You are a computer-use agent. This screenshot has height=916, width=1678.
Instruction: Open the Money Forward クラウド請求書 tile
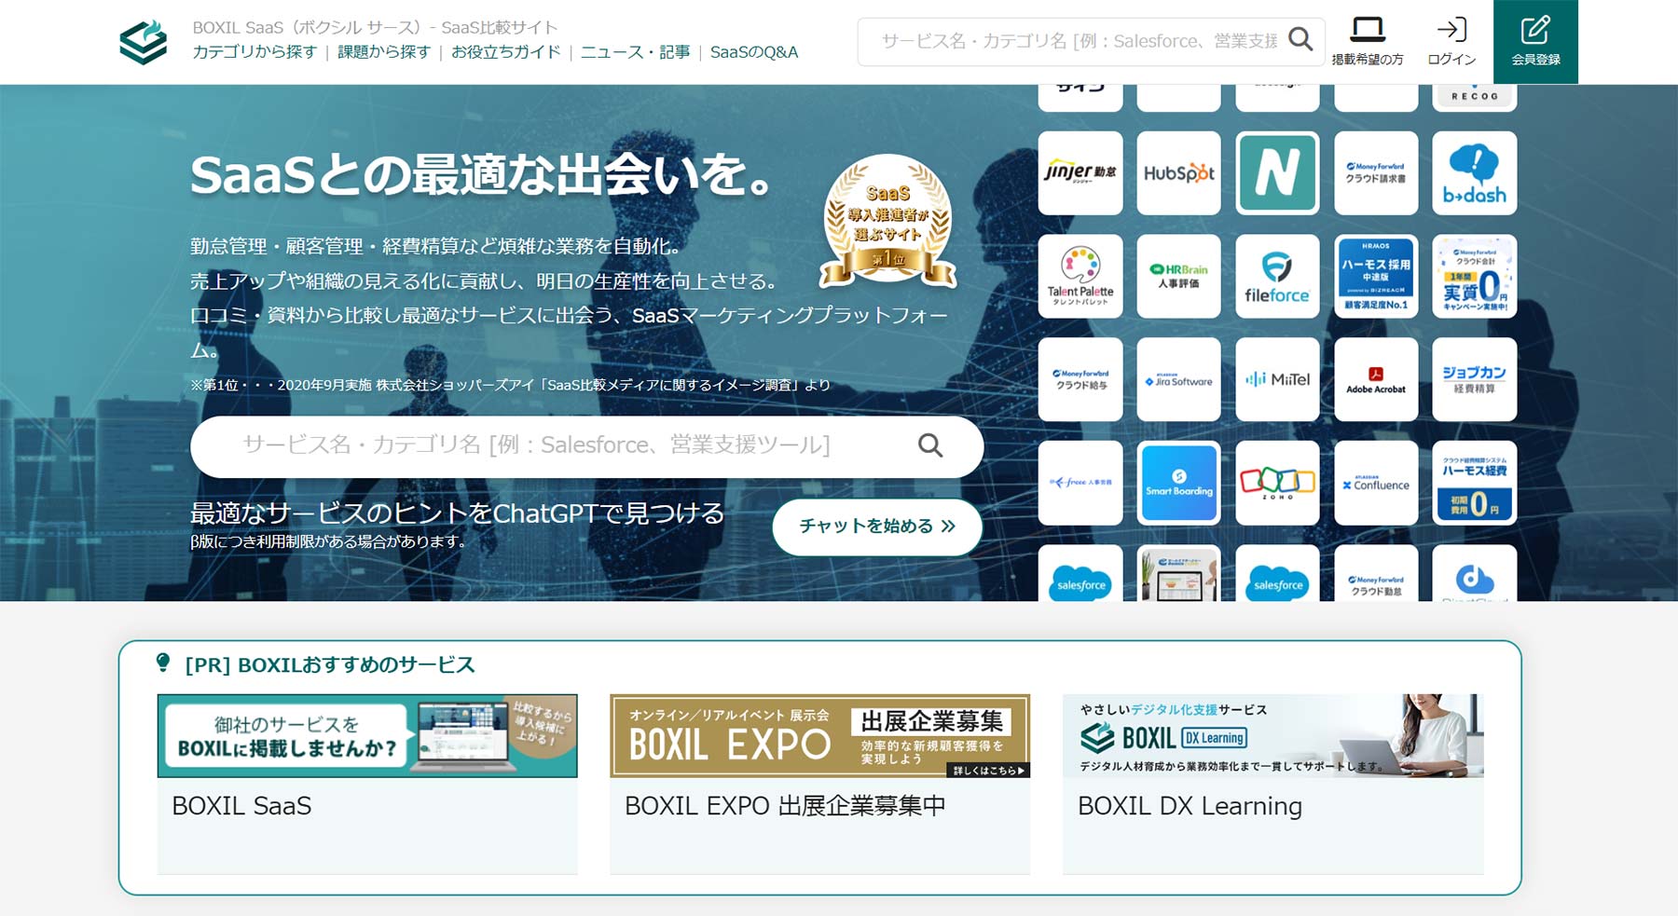(1376, 173)
